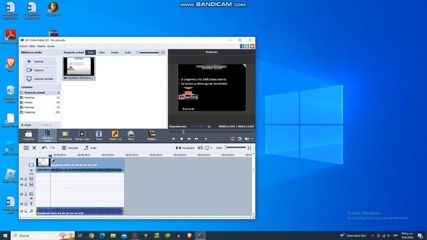Click the Importar button
427x240 pixels.
click(40, 61)
